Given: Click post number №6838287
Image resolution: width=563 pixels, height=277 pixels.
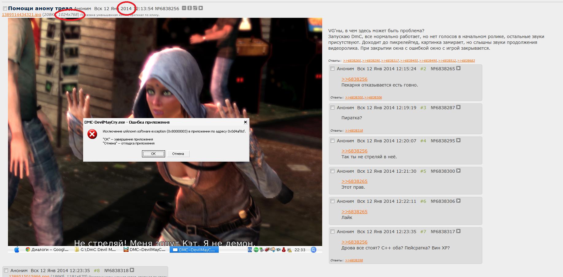Looking at the screenshot, I should point(443,108).
